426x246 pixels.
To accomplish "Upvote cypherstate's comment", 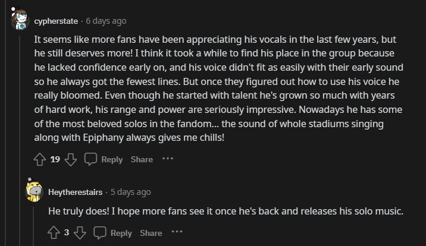I will [x=40, y=159].
